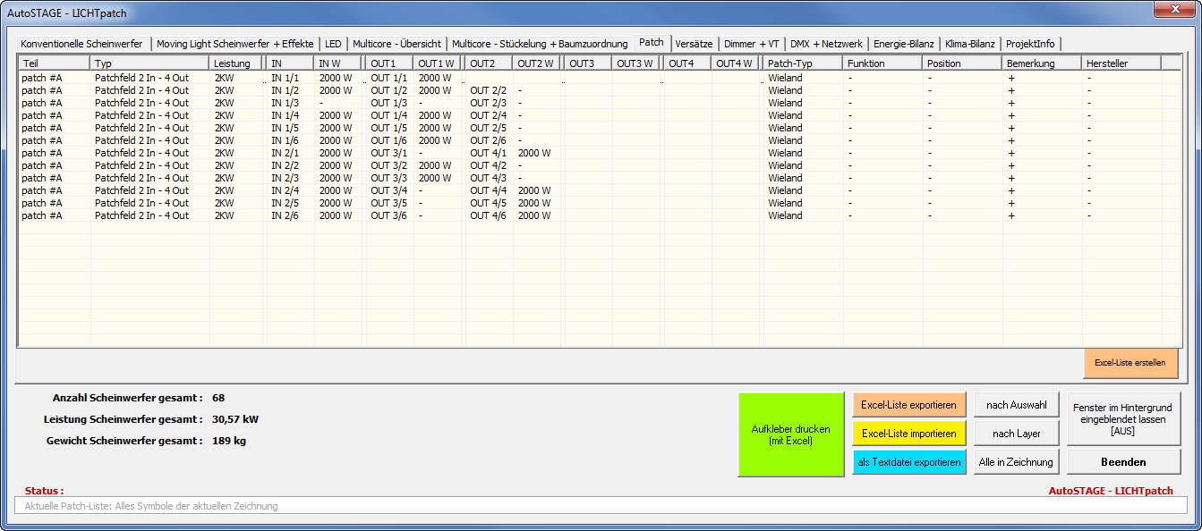Filter list with nach Auswahl button
Screen dimensions: 1202x531
point(1016,405)
